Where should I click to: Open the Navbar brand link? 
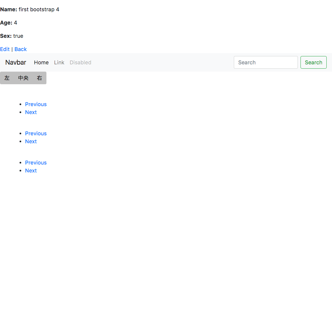tap(16, 62)
